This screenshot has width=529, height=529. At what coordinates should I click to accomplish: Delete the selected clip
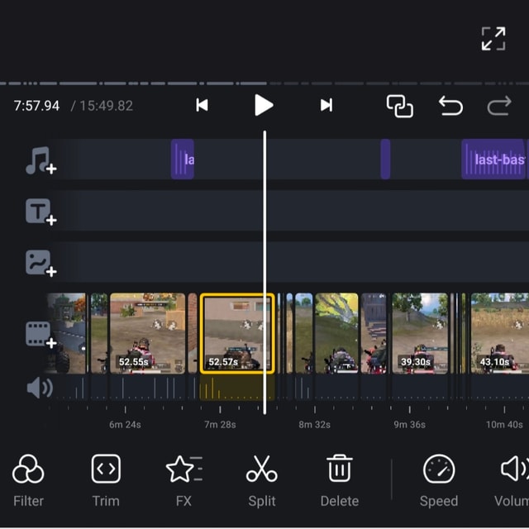click(340, 481)
